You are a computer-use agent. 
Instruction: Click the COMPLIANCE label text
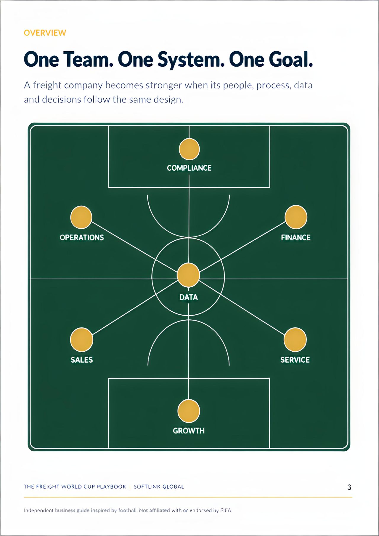(x=189, y=168)
